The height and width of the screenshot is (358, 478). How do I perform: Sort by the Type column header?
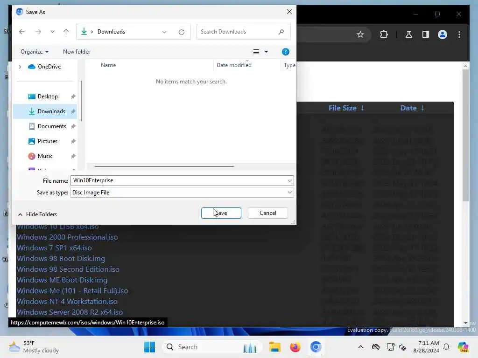(289, 65)
